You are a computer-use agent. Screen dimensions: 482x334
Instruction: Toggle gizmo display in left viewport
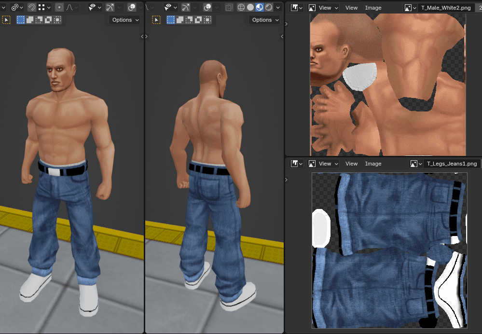pyautogui.click(x=110, y=7)
